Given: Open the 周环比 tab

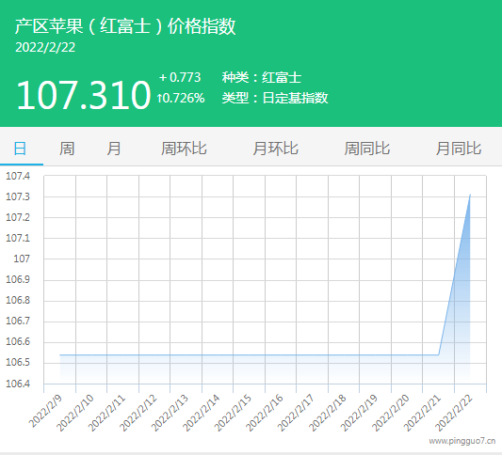Looking at the screenshot, I should pyautogui.click(x=184, y=149).
